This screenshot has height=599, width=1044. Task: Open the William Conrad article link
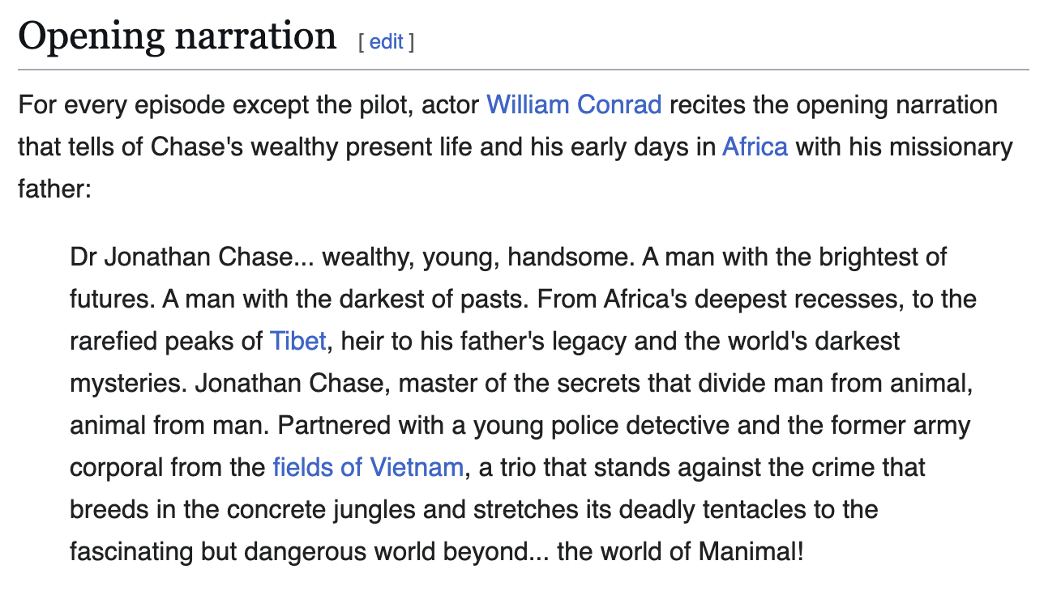pyautogui.click(x=574, y=104)
